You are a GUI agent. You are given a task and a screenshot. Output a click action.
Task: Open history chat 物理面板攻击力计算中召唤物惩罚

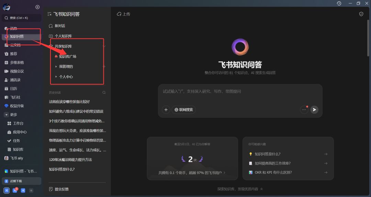click(x=77, y=140)
